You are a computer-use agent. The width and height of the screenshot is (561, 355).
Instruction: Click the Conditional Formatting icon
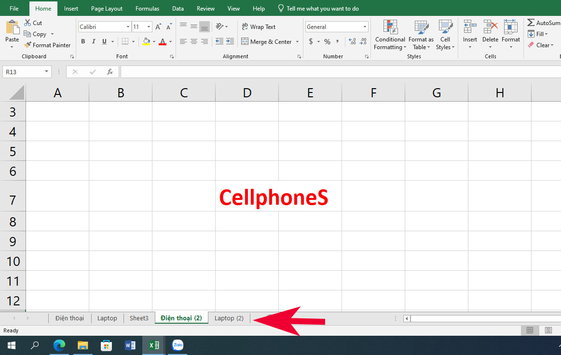click(x=390, y=27)
